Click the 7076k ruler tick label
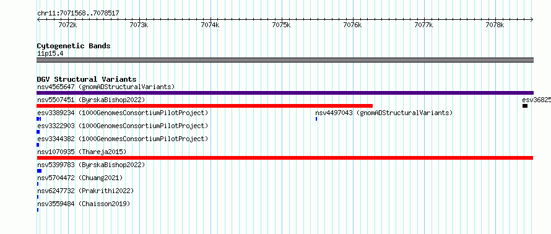Image resolution: width=551 pixels, height=234 pixels. click(352, 25)
